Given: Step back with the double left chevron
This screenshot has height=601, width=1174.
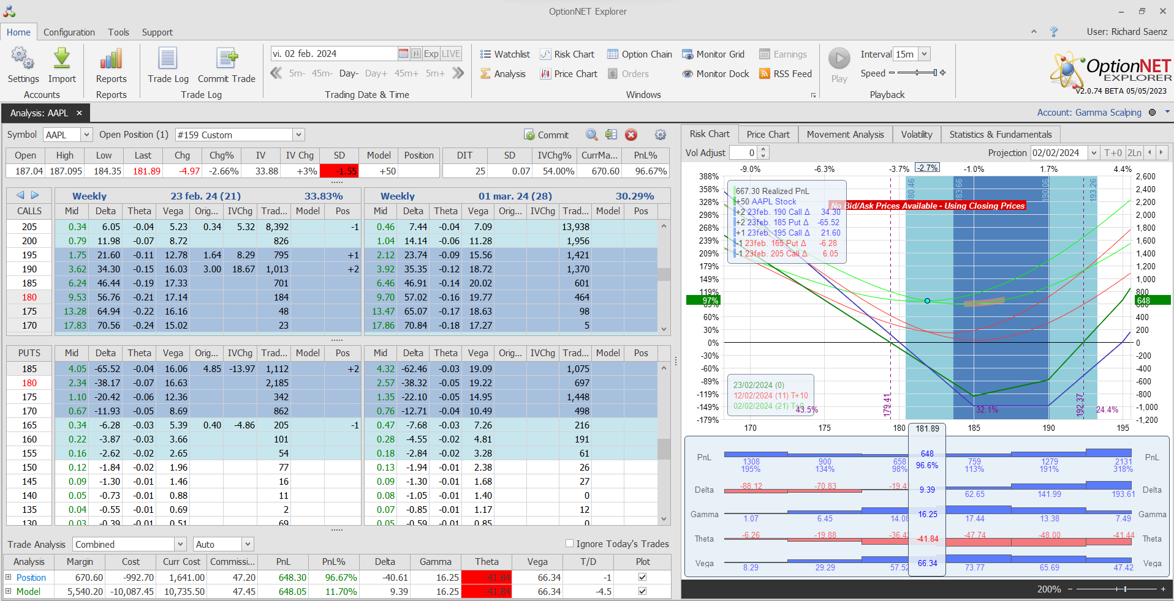Looking at the screenshot, I should point(276,73).
